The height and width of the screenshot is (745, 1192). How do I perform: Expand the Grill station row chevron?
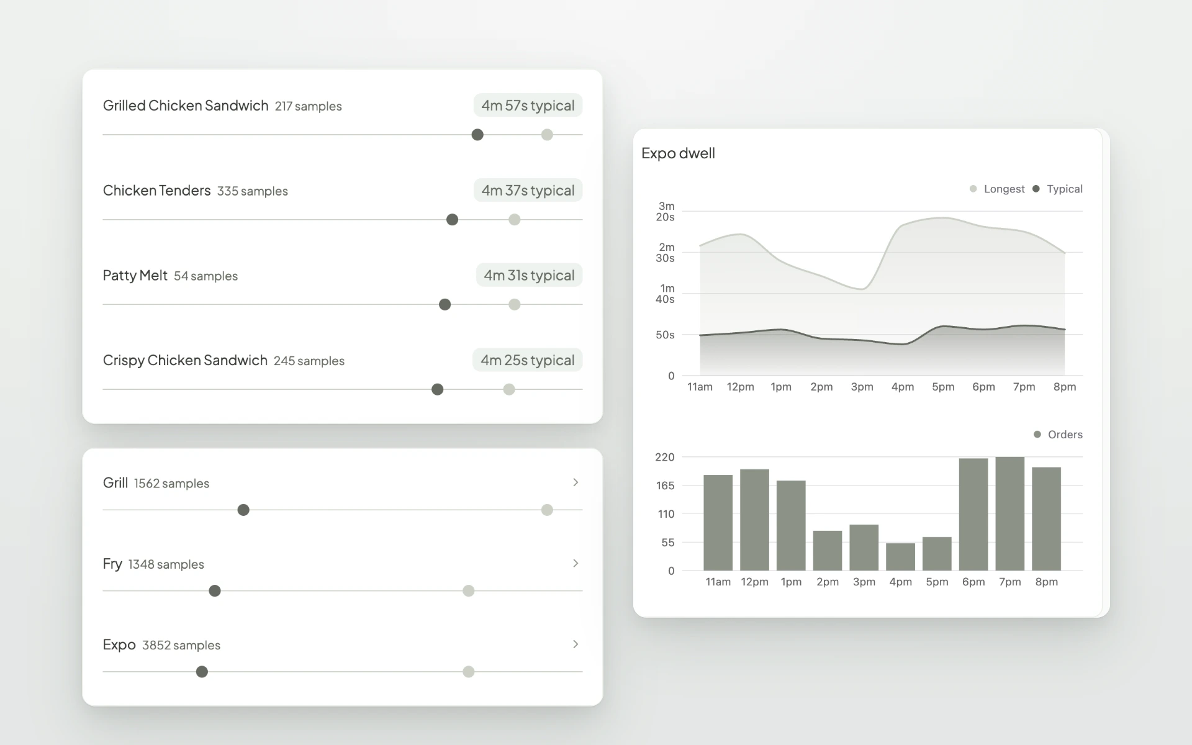click(576, 482)
